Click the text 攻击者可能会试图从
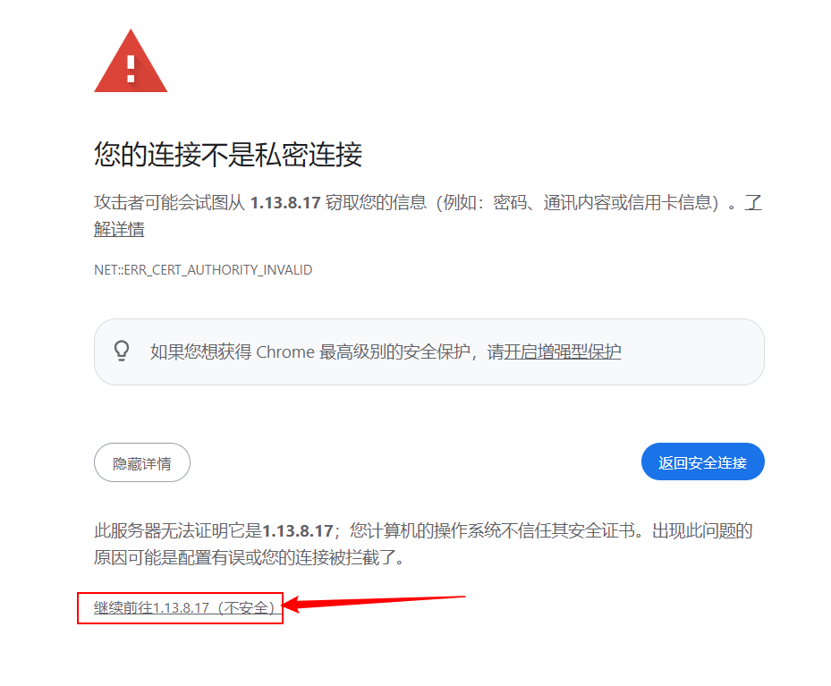831x686 pixels. (169, 202)
